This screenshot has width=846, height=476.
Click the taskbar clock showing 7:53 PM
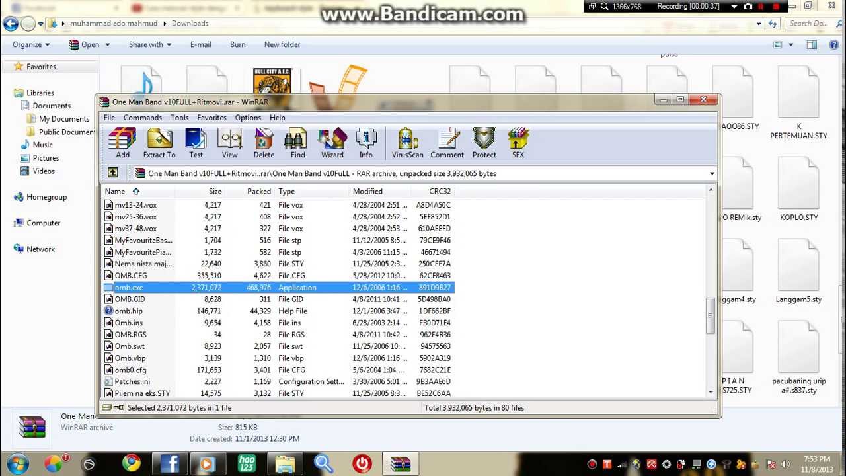click(x=817, y=463)
